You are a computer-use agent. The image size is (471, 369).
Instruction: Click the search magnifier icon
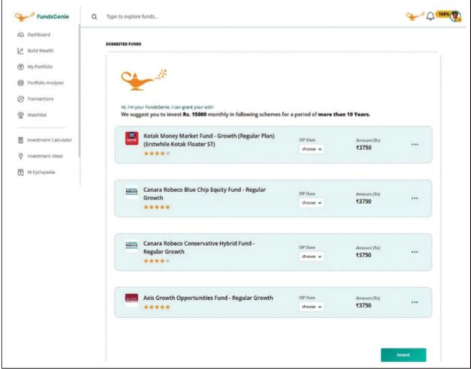pos(94,16)
